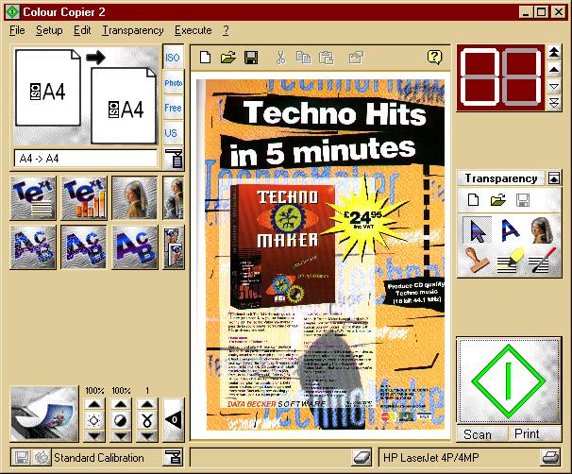Open the Setup menu
The width and height of the screenshot is (572, 474).
click(49, 30)
